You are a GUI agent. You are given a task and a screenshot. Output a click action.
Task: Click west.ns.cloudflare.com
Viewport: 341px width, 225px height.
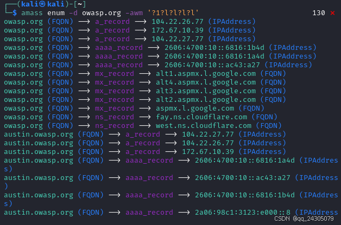pyautogui.click(x=204, y=126)
